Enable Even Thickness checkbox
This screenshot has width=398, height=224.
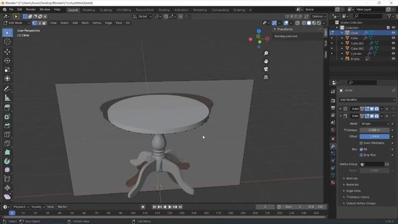361,143
